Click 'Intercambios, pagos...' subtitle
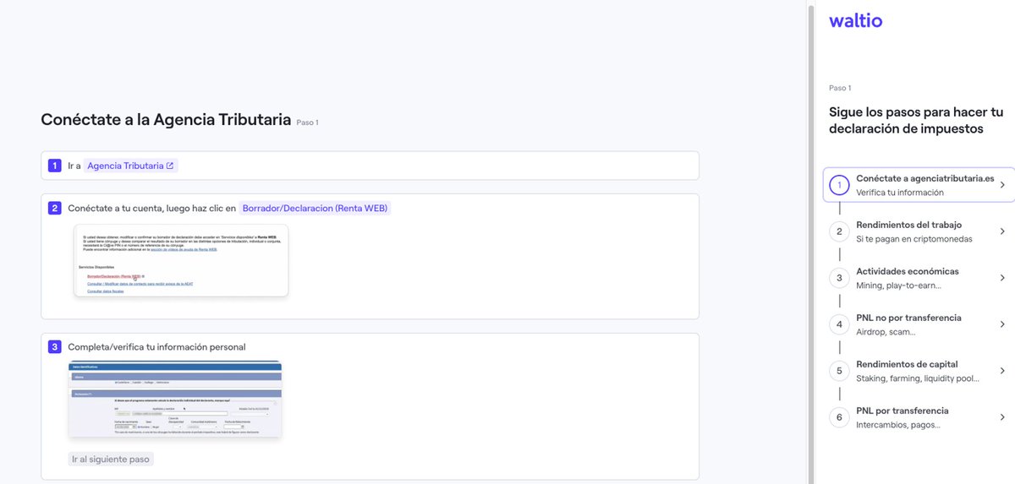1015x484 pixels. pyautogui.click(x=898, y=425)
